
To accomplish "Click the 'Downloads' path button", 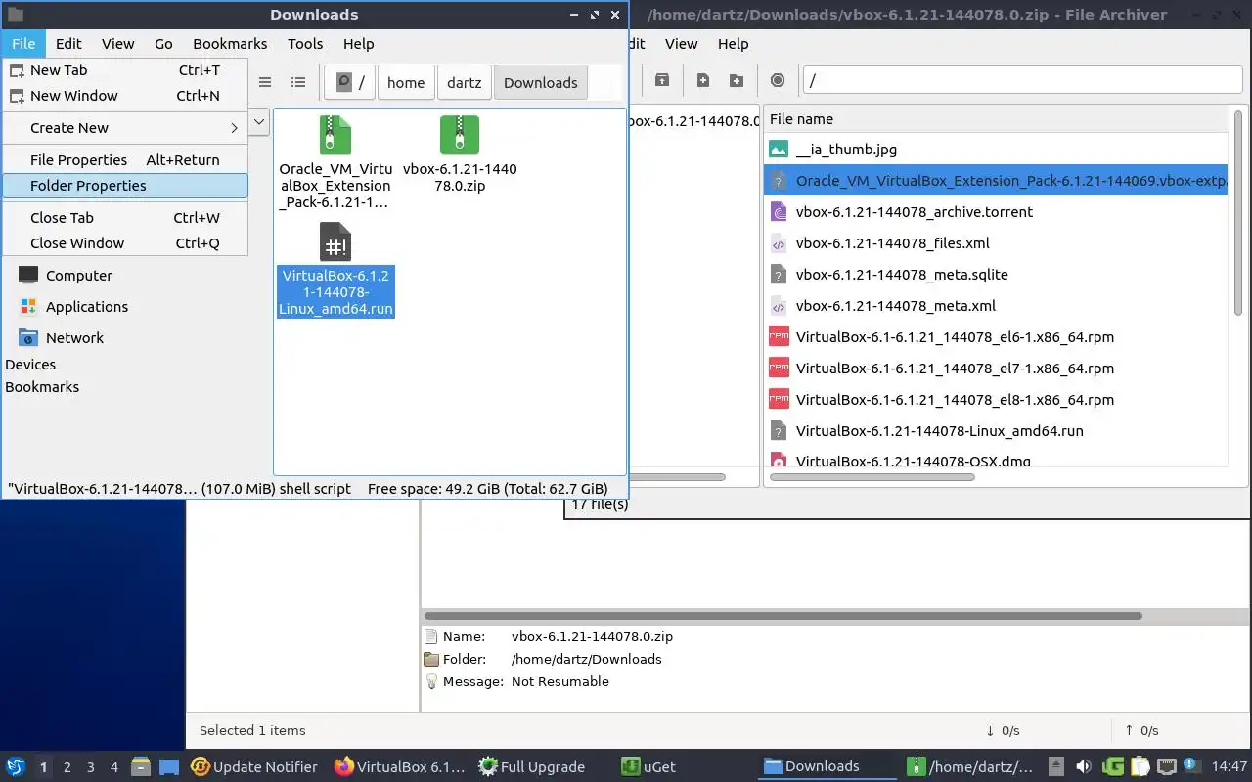I will point(541,83).
